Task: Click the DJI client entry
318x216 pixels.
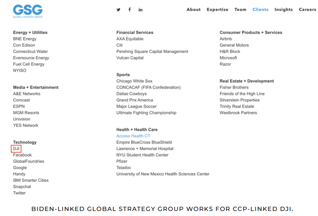Action: pyautogui.click(x=16, y=149)
